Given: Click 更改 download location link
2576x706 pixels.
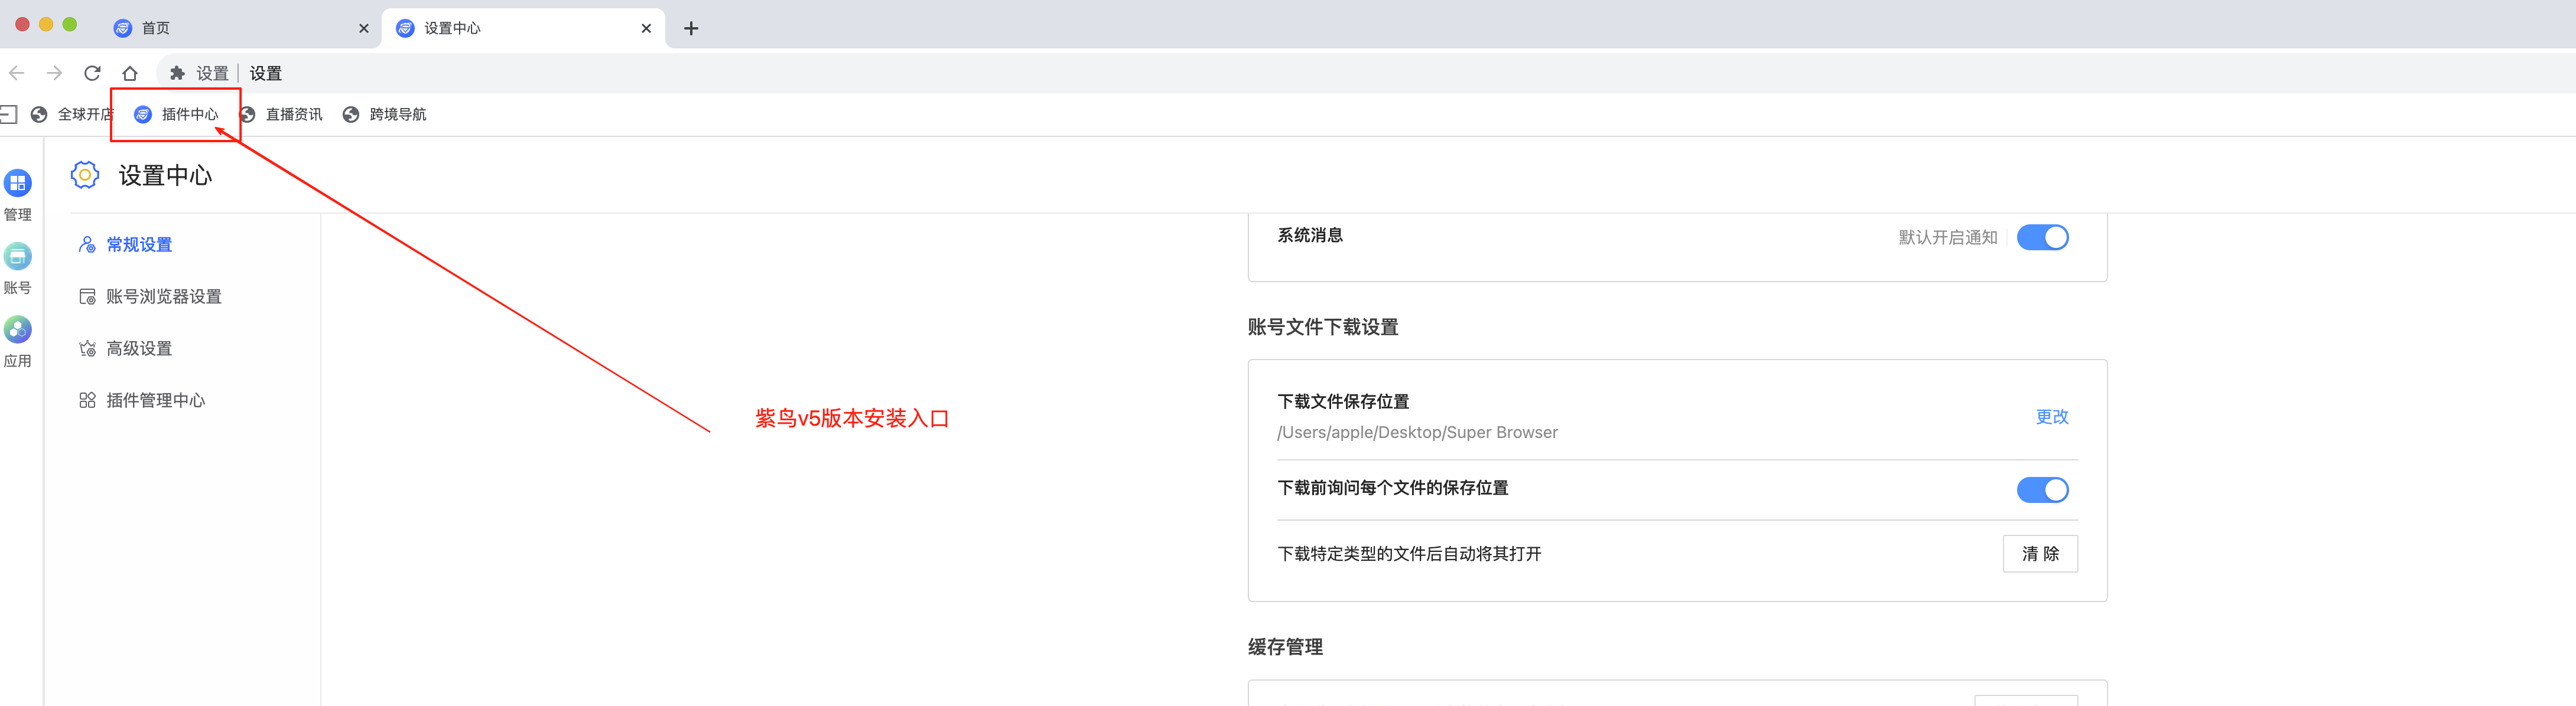Looking at the screenshot, I should (2051, 416).
